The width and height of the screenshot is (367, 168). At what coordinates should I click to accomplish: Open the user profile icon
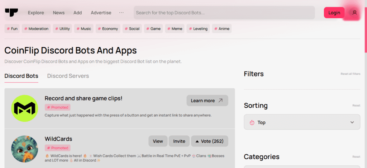click(354, 13)
